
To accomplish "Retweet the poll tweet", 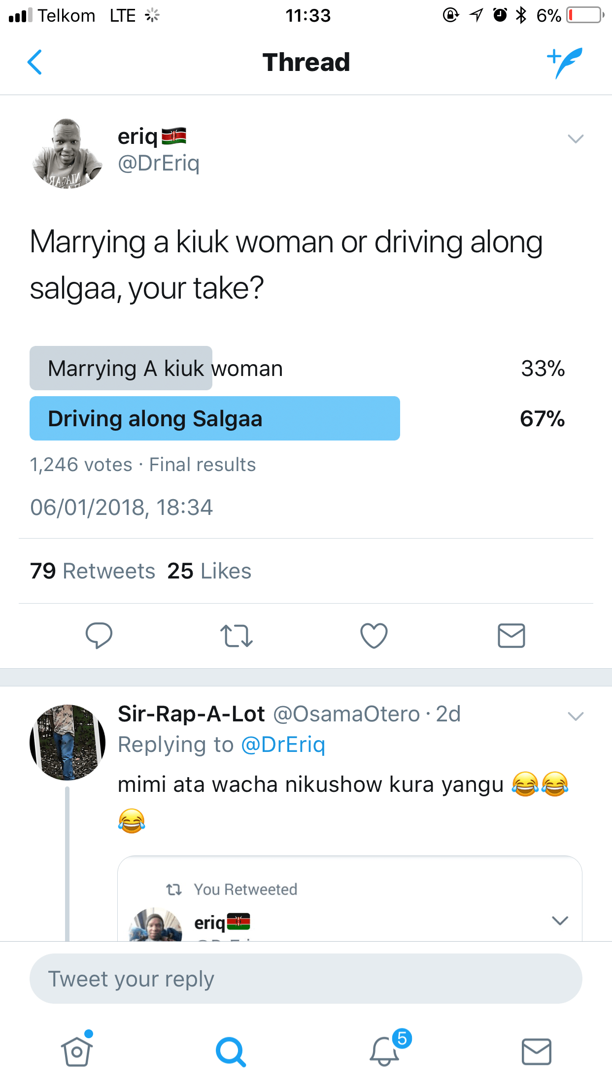I will pyautogui.click(x=237, y=636).
